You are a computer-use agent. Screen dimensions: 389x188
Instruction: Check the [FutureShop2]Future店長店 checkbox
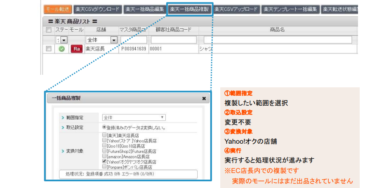(x=104, y=151)
